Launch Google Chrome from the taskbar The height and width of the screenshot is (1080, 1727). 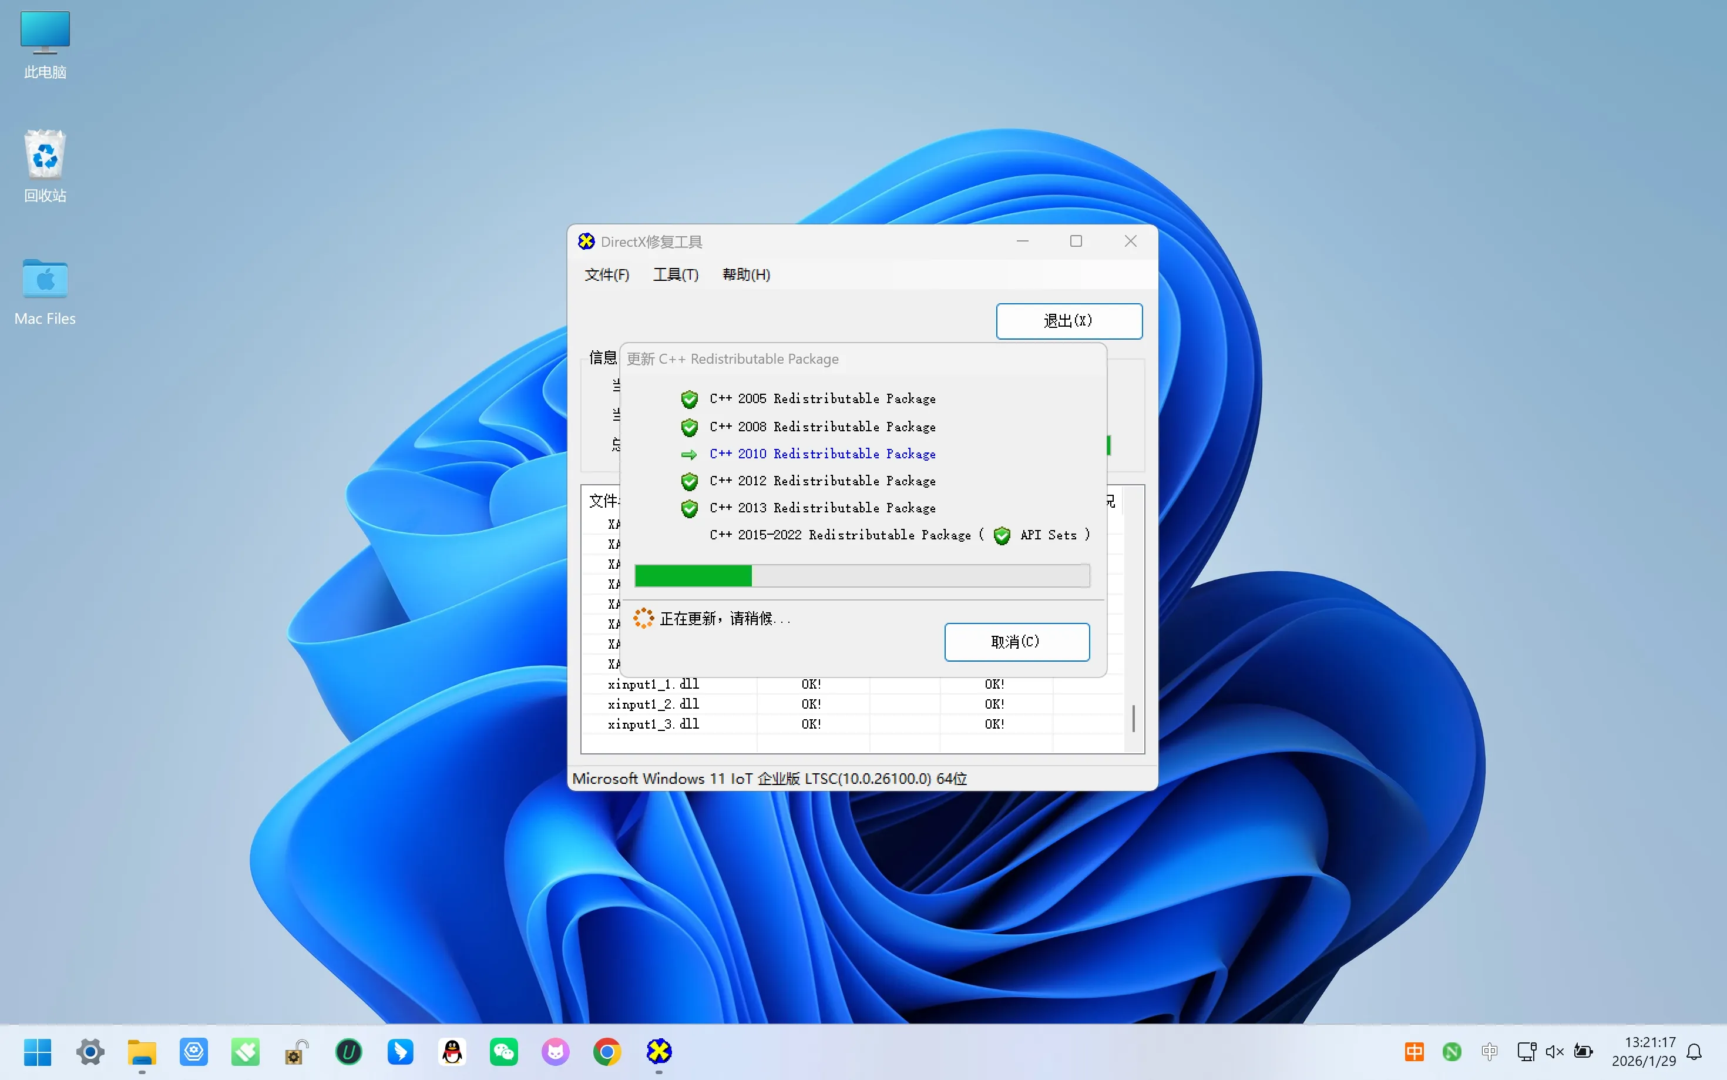(x=607, y=1051)
